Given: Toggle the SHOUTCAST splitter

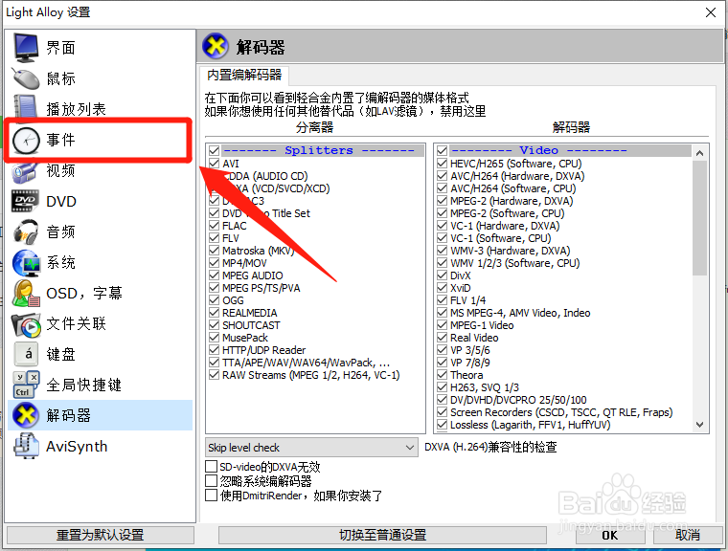Looking at the screenshot, I should (x=214, y=325).
